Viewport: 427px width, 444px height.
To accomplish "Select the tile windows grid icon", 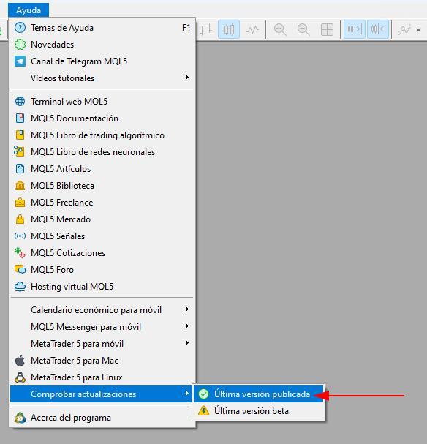I will pyautogui.click(x=327, y=29).
